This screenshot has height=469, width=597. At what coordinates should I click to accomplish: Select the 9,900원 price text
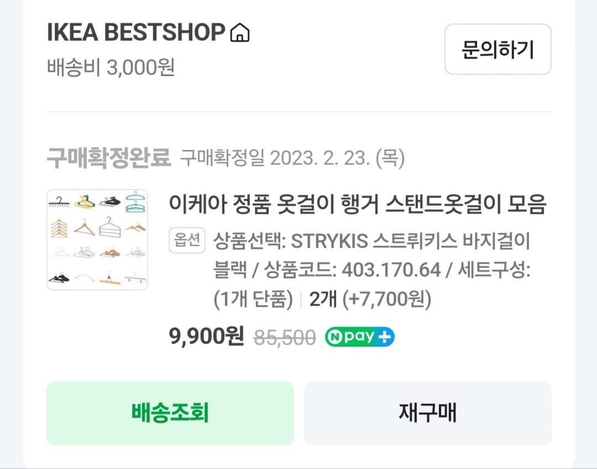pos(207,336)
